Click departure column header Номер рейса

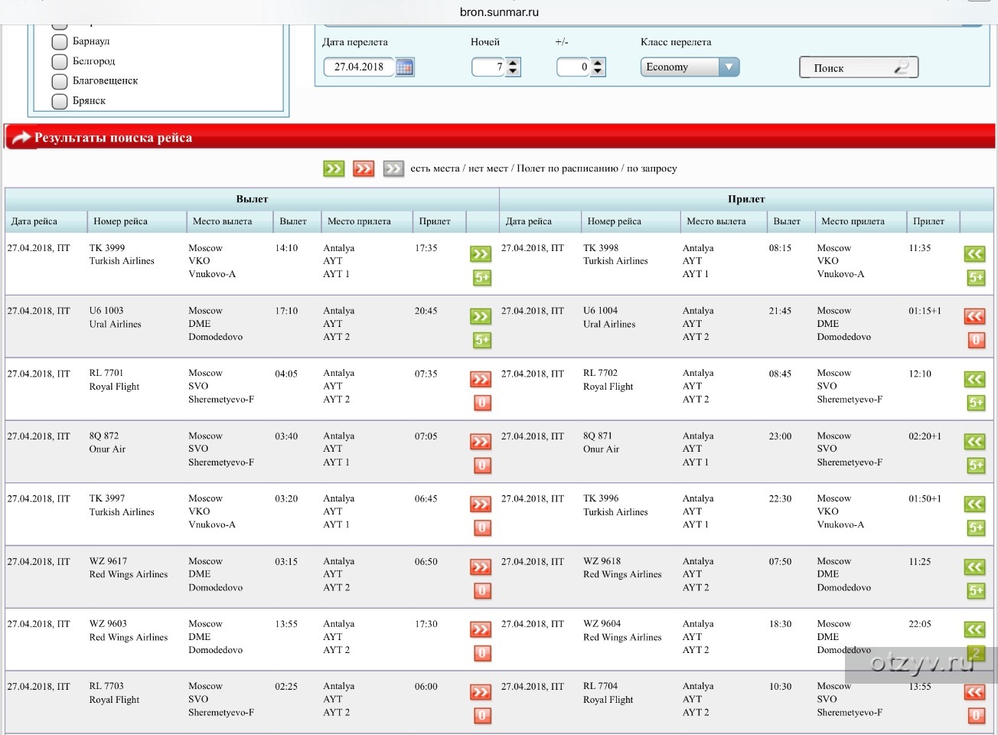pyautogui.click(x=120, y=221)
